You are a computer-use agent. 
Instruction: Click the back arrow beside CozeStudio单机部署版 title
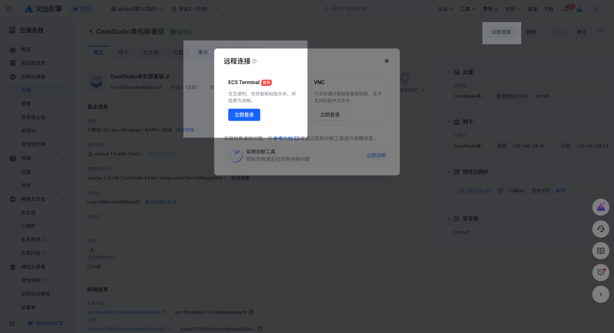pyautogui.click(x=91, y=31)
